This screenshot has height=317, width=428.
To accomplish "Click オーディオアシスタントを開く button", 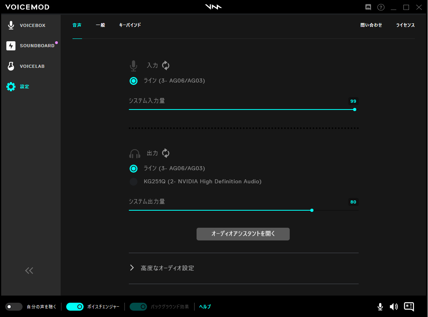I will [x=243, y=234].
